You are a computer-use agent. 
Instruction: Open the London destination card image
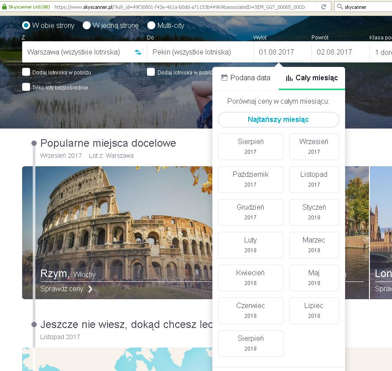point(381,232)
